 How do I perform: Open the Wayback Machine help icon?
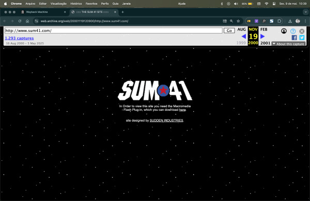pyautogui.click(x=293, y=31)
